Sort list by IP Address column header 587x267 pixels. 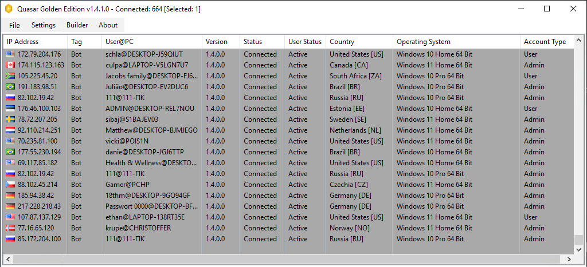(35, 42)
